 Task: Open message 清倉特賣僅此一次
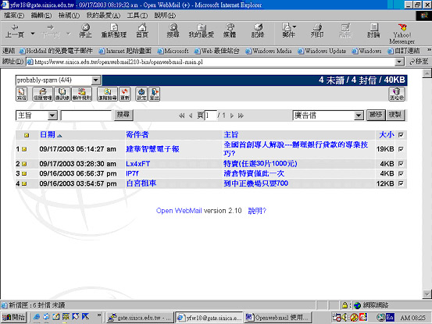[x=254, y=173]
